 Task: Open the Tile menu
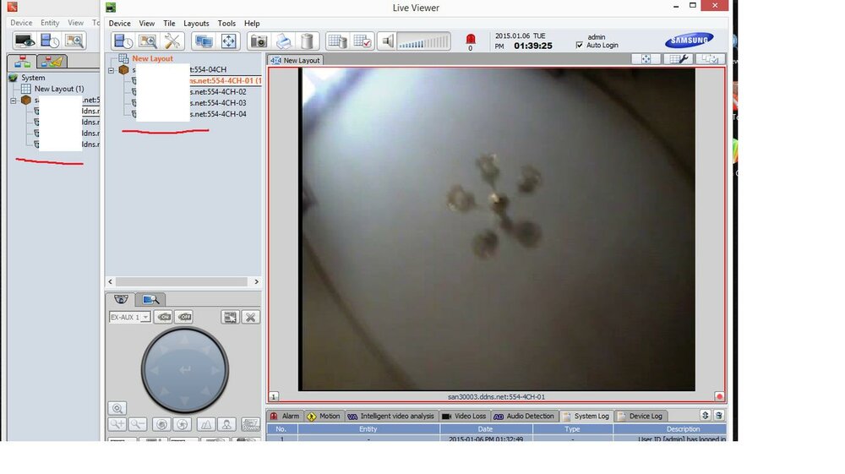pos(169,23)
